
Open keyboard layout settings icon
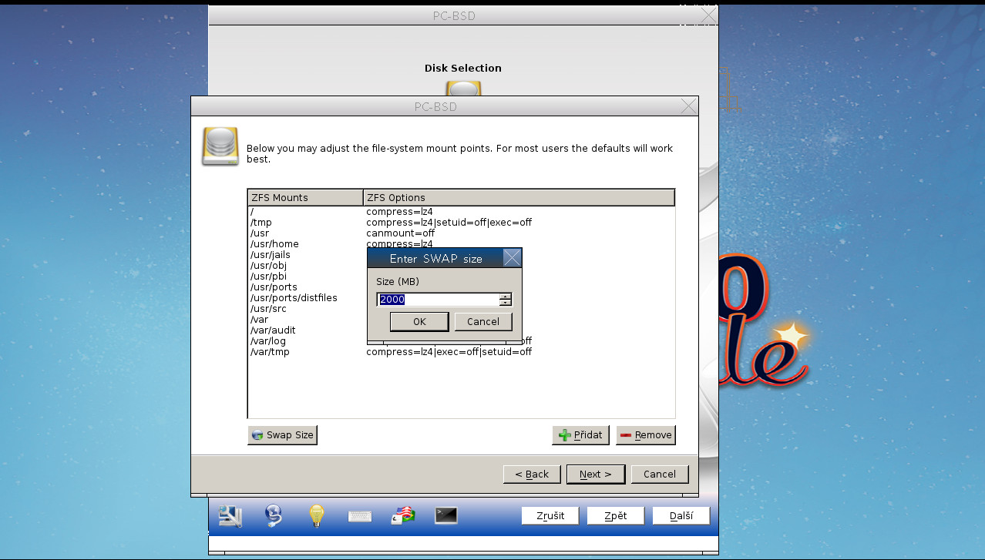click(x=359, y=515)
